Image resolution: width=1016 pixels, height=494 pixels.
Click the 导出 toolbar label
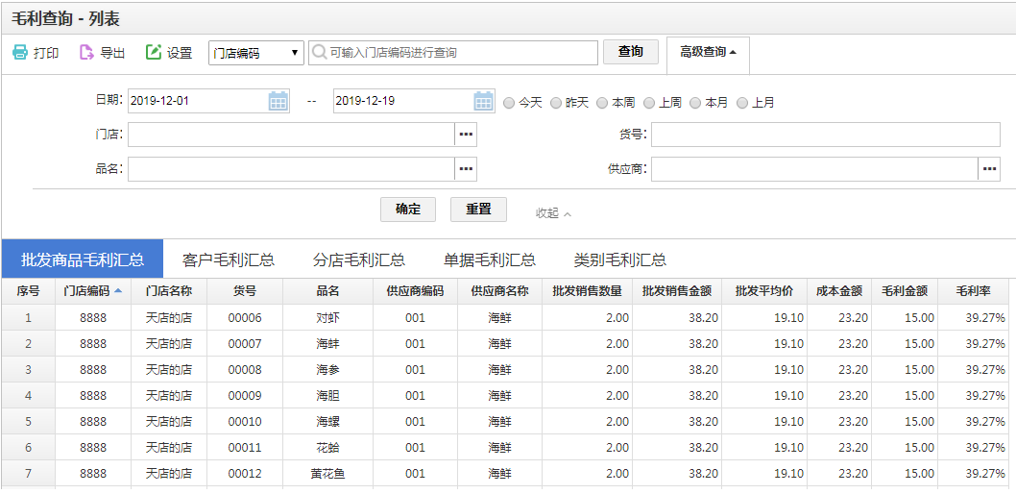(112, 53)
